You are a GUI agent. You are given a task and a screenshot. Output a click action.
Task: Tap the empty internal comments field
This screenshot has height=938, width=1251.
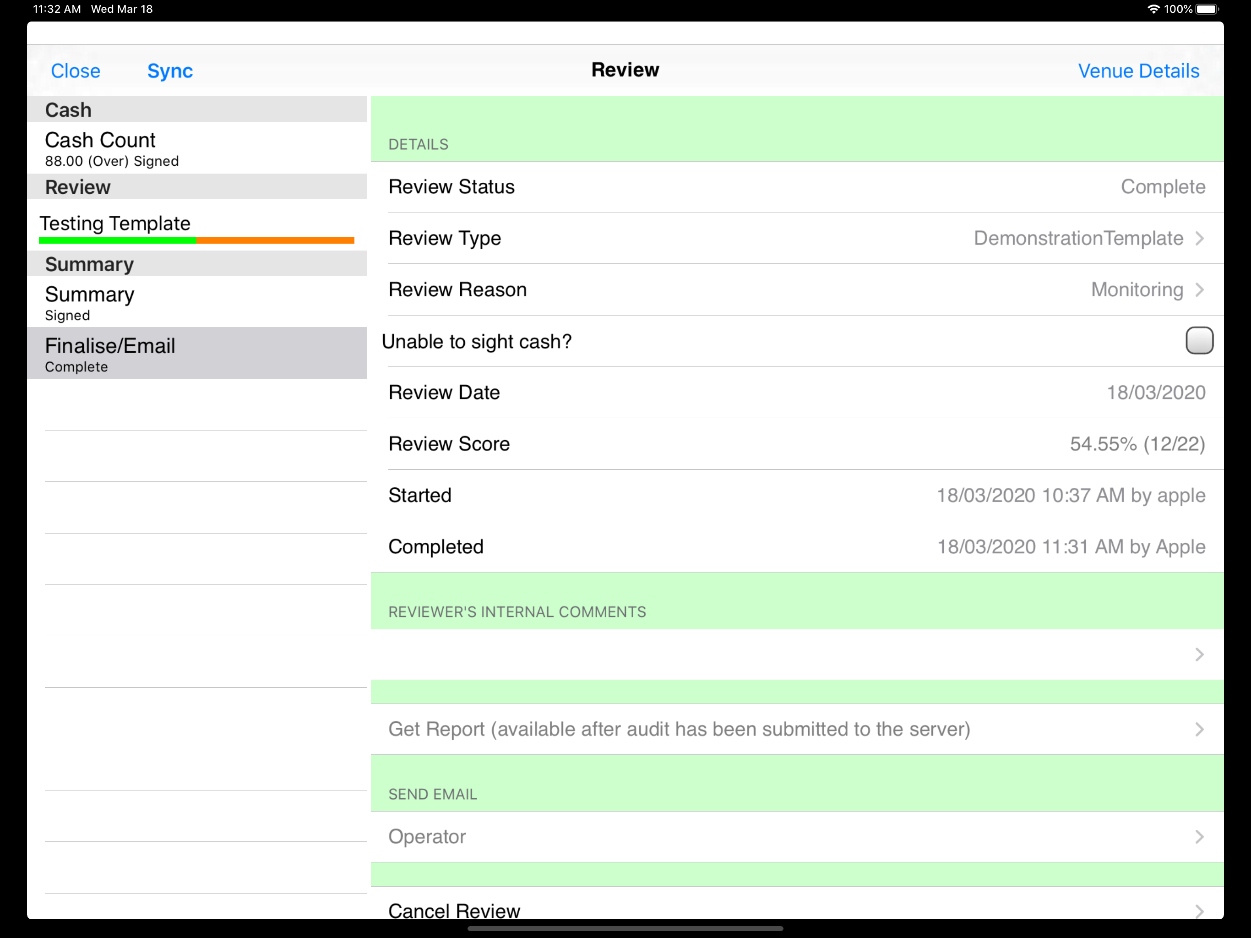coord(797,654)
